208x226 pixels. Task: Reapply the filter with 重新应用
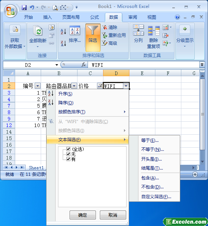point(114,35)
